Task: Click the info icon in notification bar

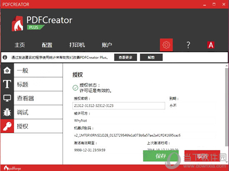Action: click(x=5, y=57)
